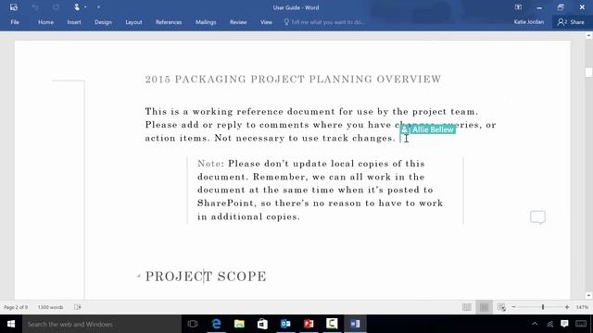Click the Allie Bellew co-author flag
The image size is (593, 333).
click(x=428, y=129)
